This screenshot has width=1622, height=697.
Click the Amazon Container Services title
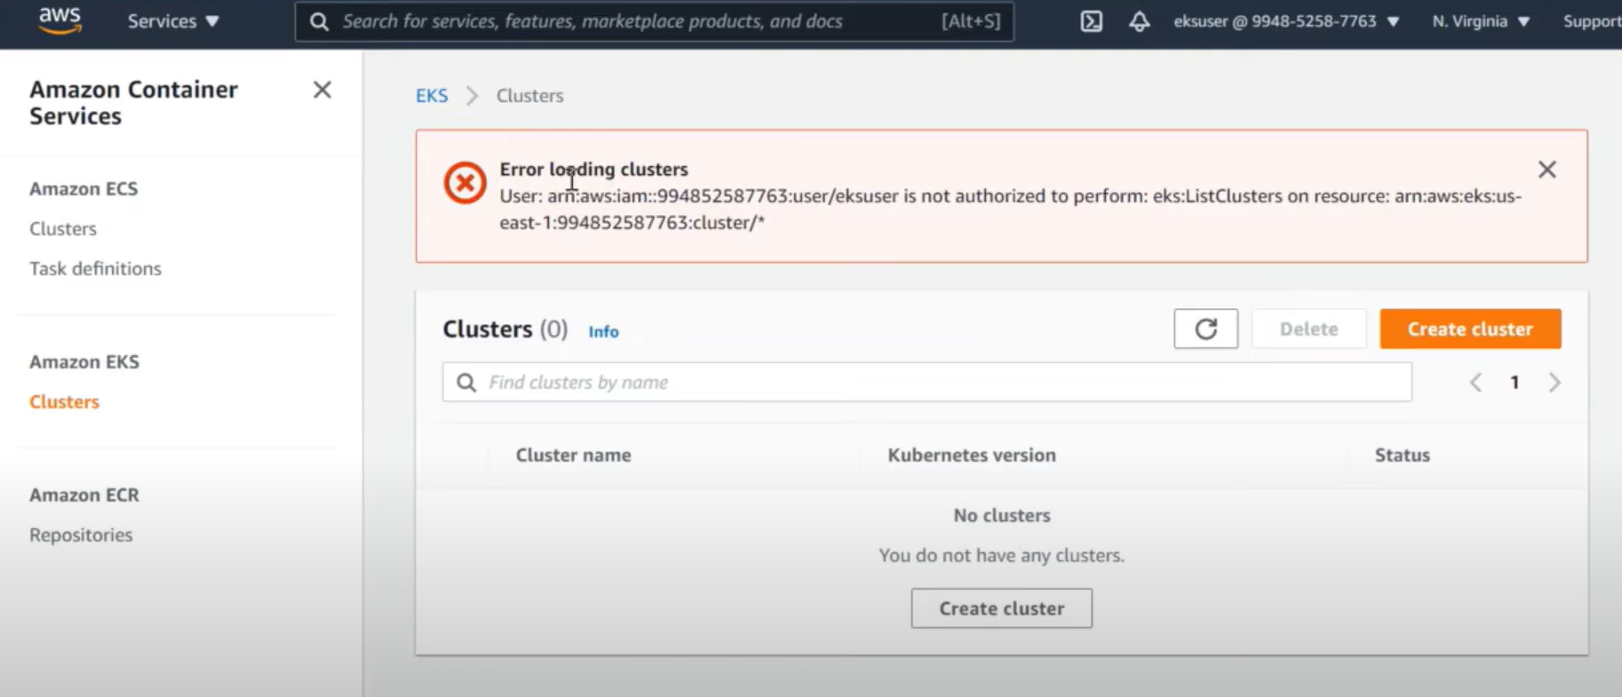[x=133, y=103]
